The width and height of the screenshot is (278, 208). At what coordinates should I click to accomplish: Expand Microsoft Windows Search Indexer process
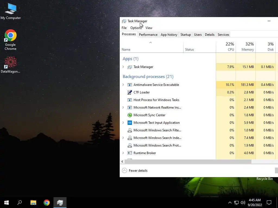click(x=123, y=138)
